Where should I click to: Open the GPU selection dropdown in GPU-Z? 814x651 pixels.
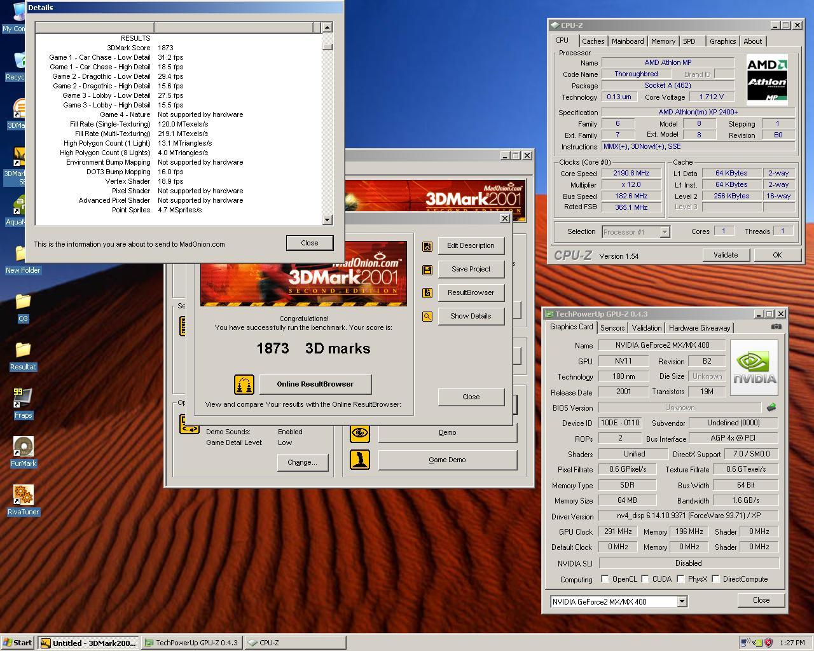tap(682, 601)
